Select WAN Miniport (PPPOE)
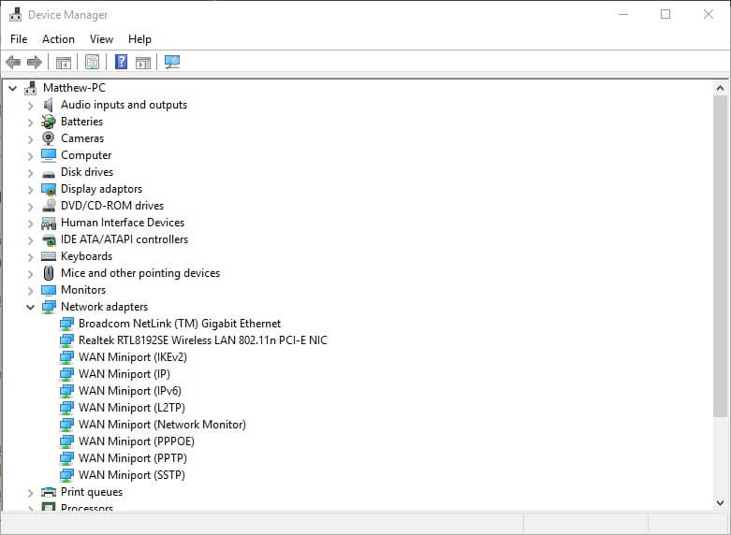731x535 pixels. [137, 441]
